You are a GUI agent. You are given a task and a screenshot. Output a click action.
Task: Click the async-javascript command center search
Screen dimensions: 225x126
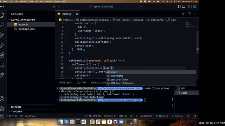103,7
